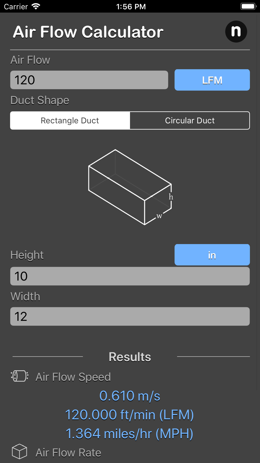Tap the 1.364 miles/hr (MPH) result
The height and width of the screenshot is (463, 260).
pos(129,434)
